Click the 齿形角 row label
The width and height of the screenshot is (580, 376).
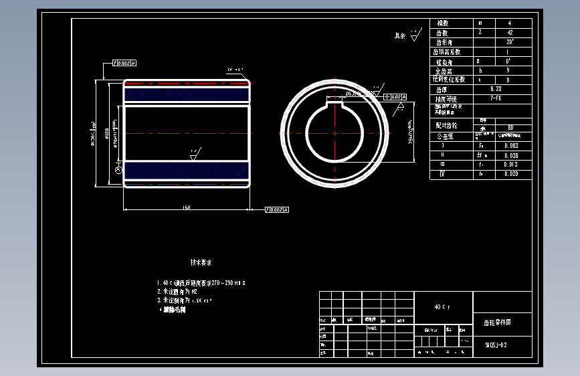tap(444, 43)
